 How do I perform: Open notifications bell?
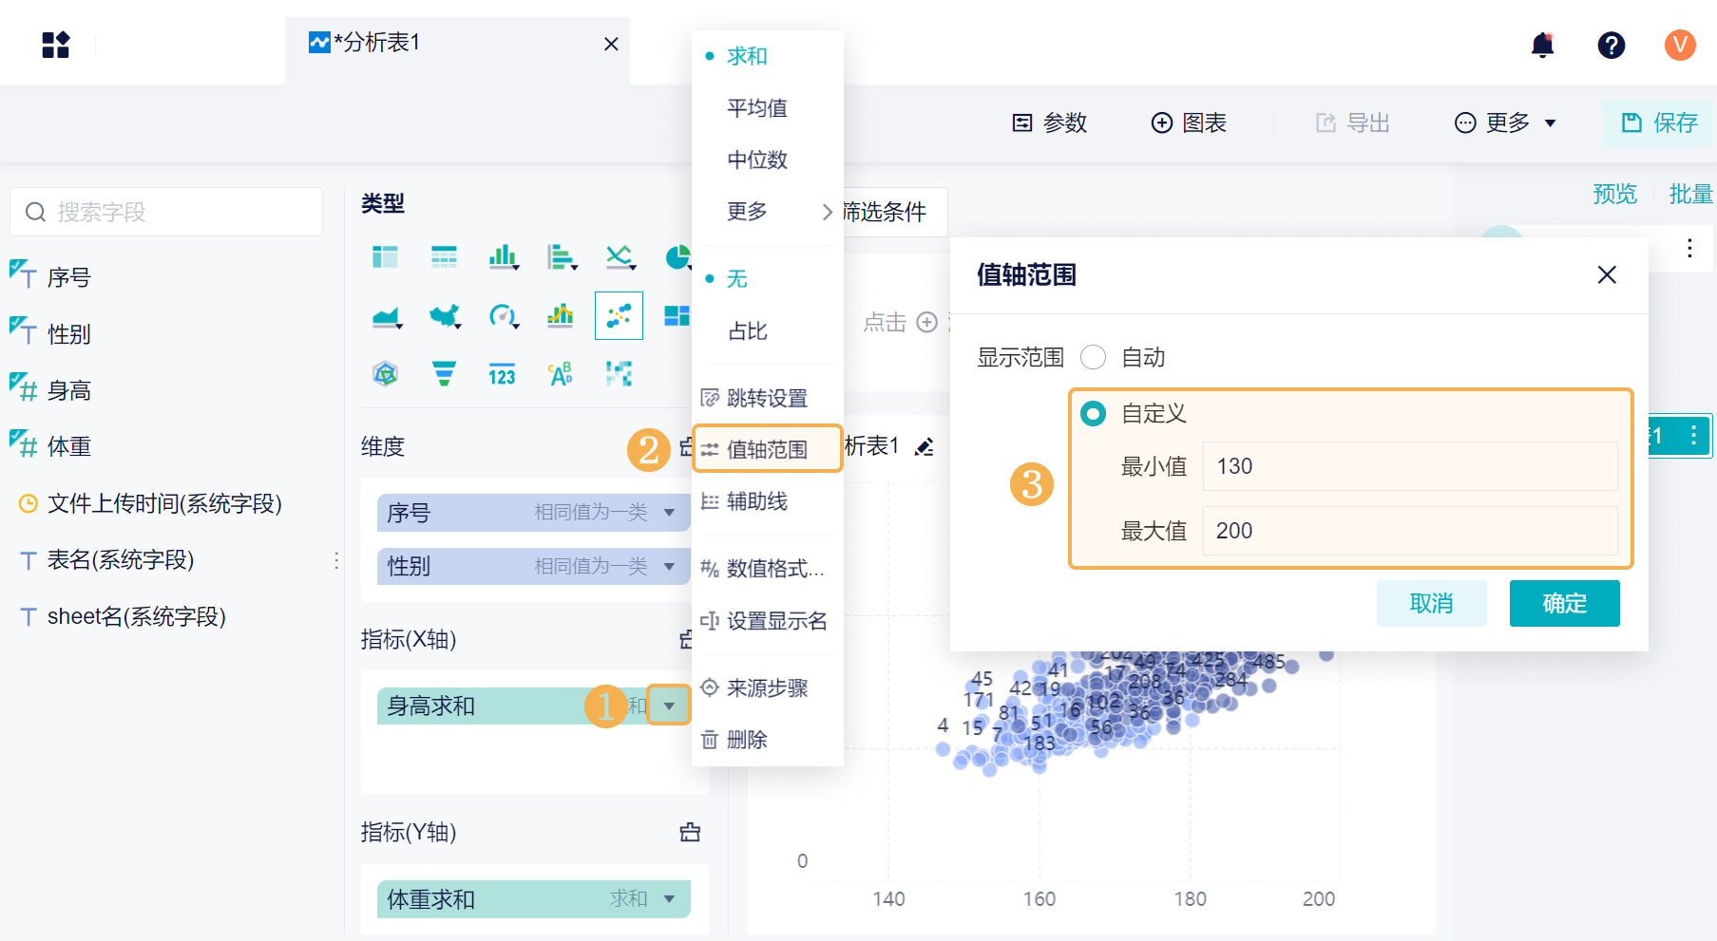click(x=1543, y=45)
